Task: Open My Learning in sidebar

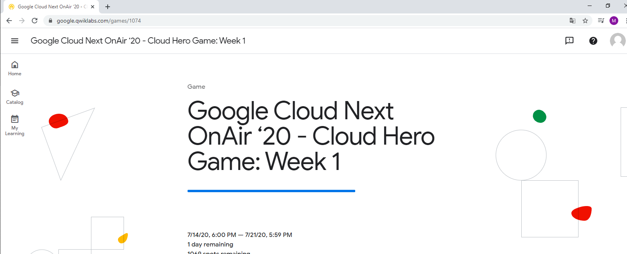Action: click(x=15, y=125)
